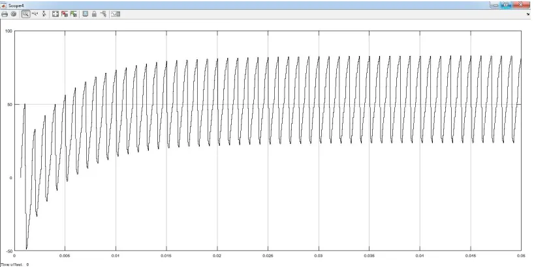The height and width of the screenshot is (267, 534).
Task: Click the Print icon in the scope toolbar
Action: pyautogui.click(x=5, y=14)
